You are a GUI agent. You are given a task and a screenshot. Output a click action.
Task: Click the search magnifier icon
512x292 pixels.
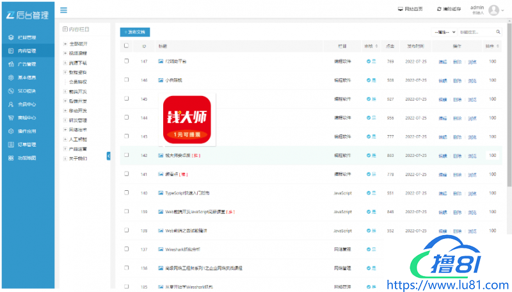click(497, 31)
